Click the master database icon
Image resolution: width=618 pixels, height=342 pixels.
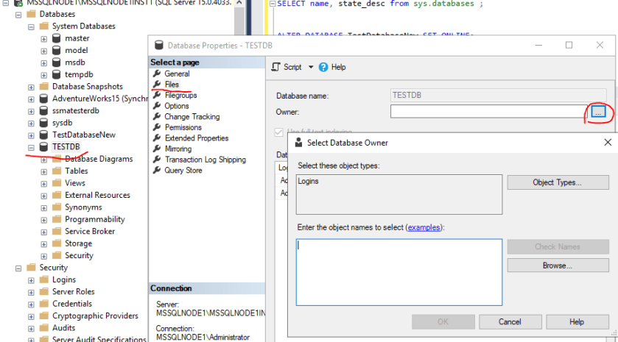pyautogui.click(x=56, y=38)
